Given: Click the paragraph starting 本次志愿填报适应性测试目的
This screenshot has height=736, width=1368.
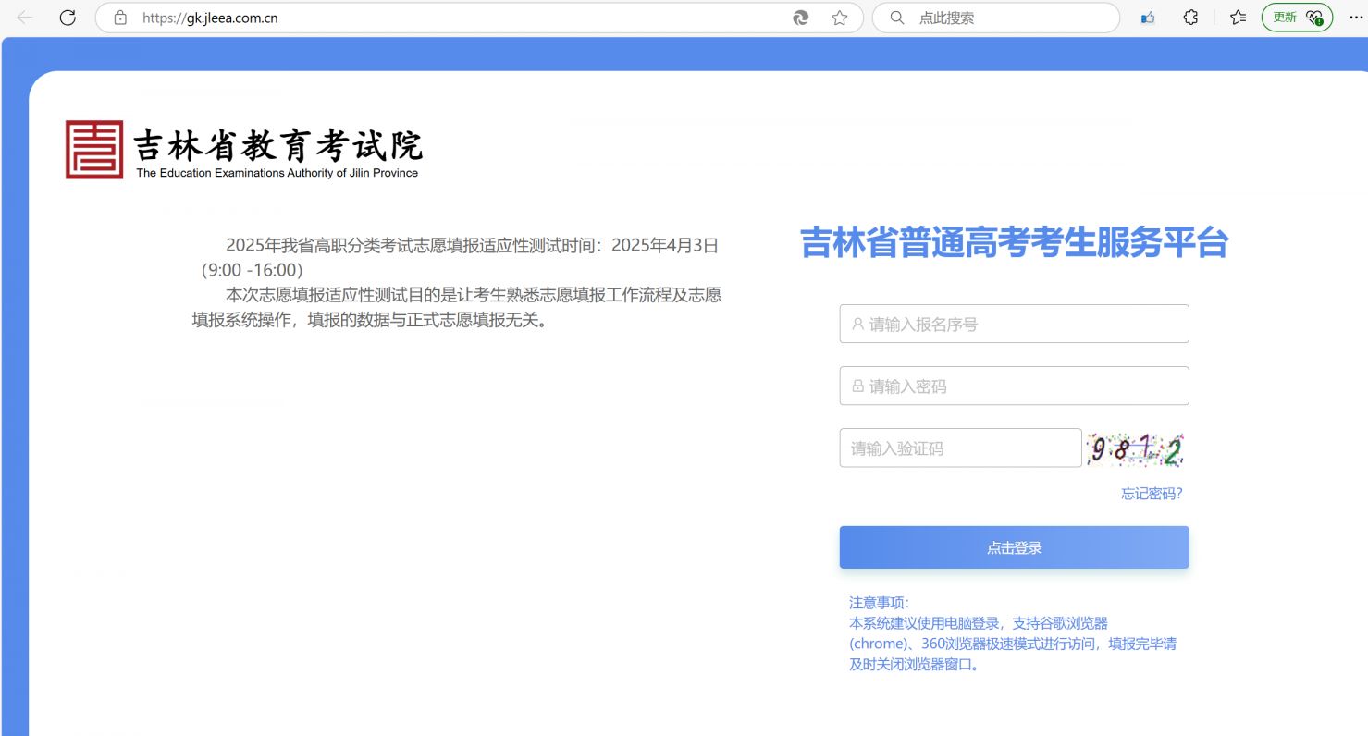Looking at the screenshot, I should [457, 308].
